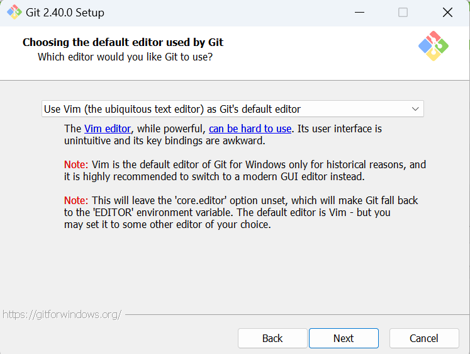Screen dimensions: 470x354
Task: Click the 'core.editor' option note paragraph
Action: pos(241,212)
